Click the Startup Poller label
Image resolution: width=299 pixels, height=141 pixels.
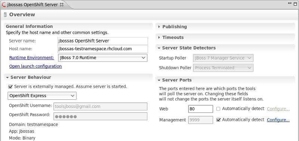[x=173, y=58]
